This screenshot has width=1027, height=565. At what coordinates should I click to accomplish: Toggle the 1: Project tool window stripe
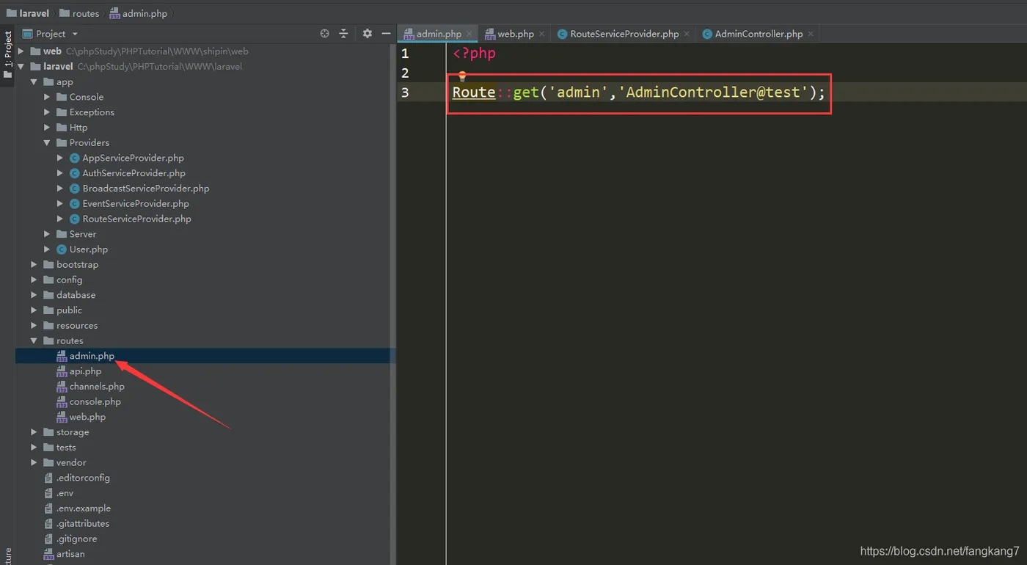[8, 56]
